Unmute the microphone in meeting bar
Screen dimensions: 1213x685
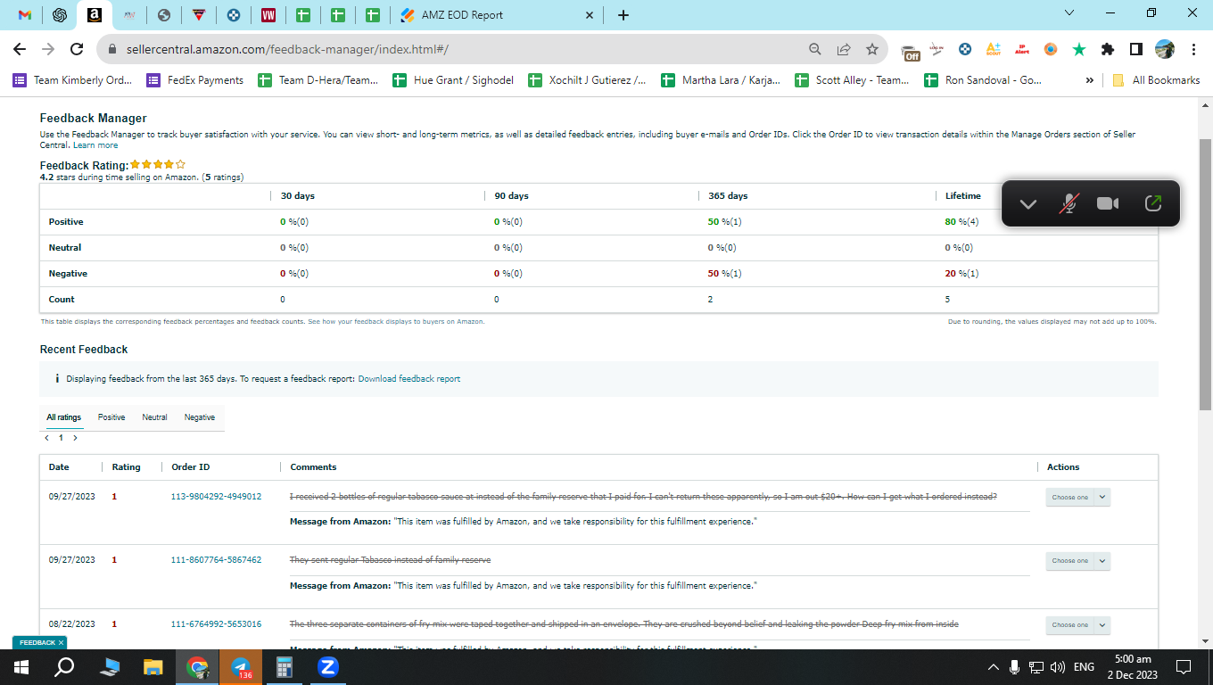pyautogui.click(x=1068, y=203)
